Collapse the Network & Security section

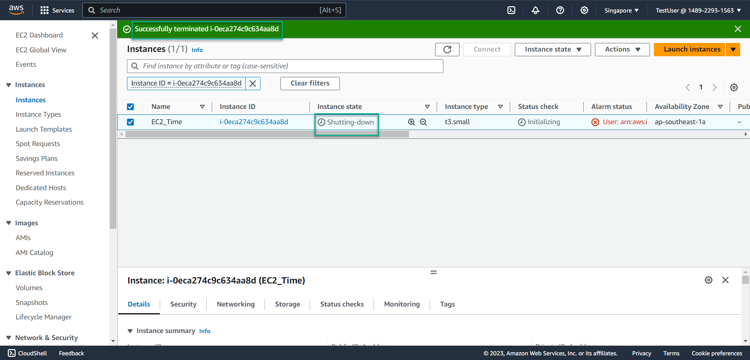click(x=9, y=338)
